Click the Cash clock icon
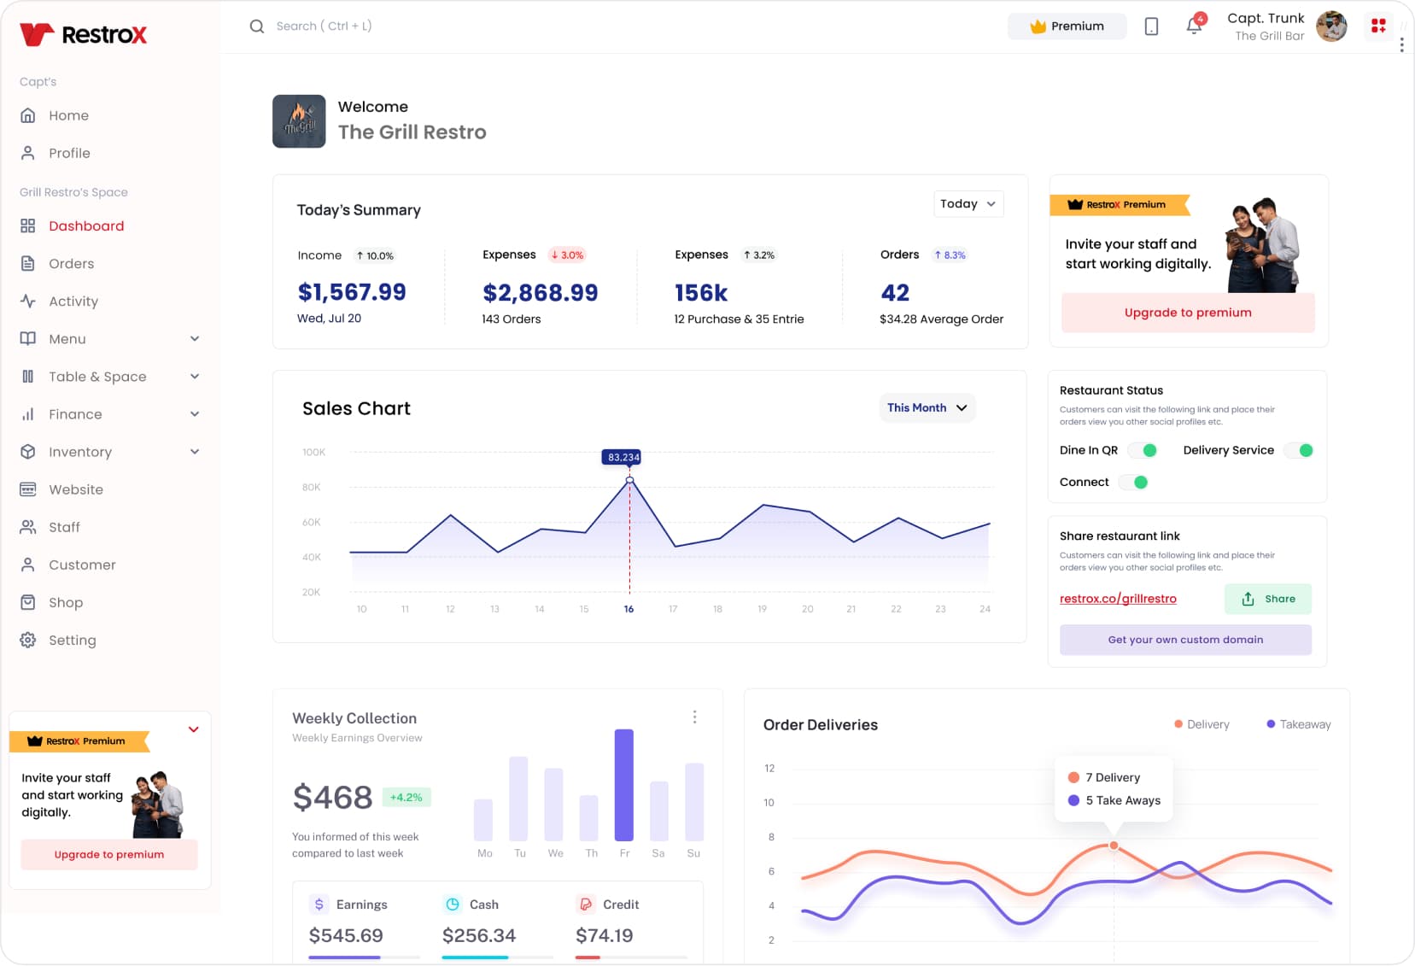The image size is (1415, 966). coord(453,904)
